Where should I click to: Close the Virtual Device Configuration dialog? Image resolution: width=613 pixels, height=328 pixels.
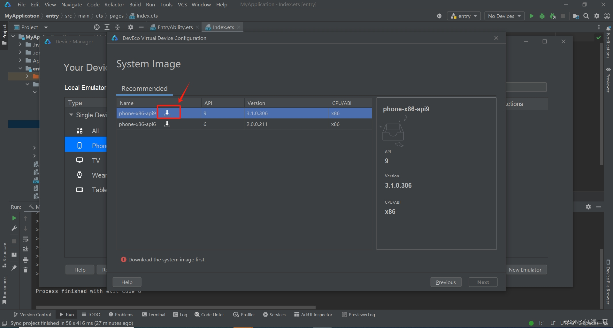pos(496,38)
